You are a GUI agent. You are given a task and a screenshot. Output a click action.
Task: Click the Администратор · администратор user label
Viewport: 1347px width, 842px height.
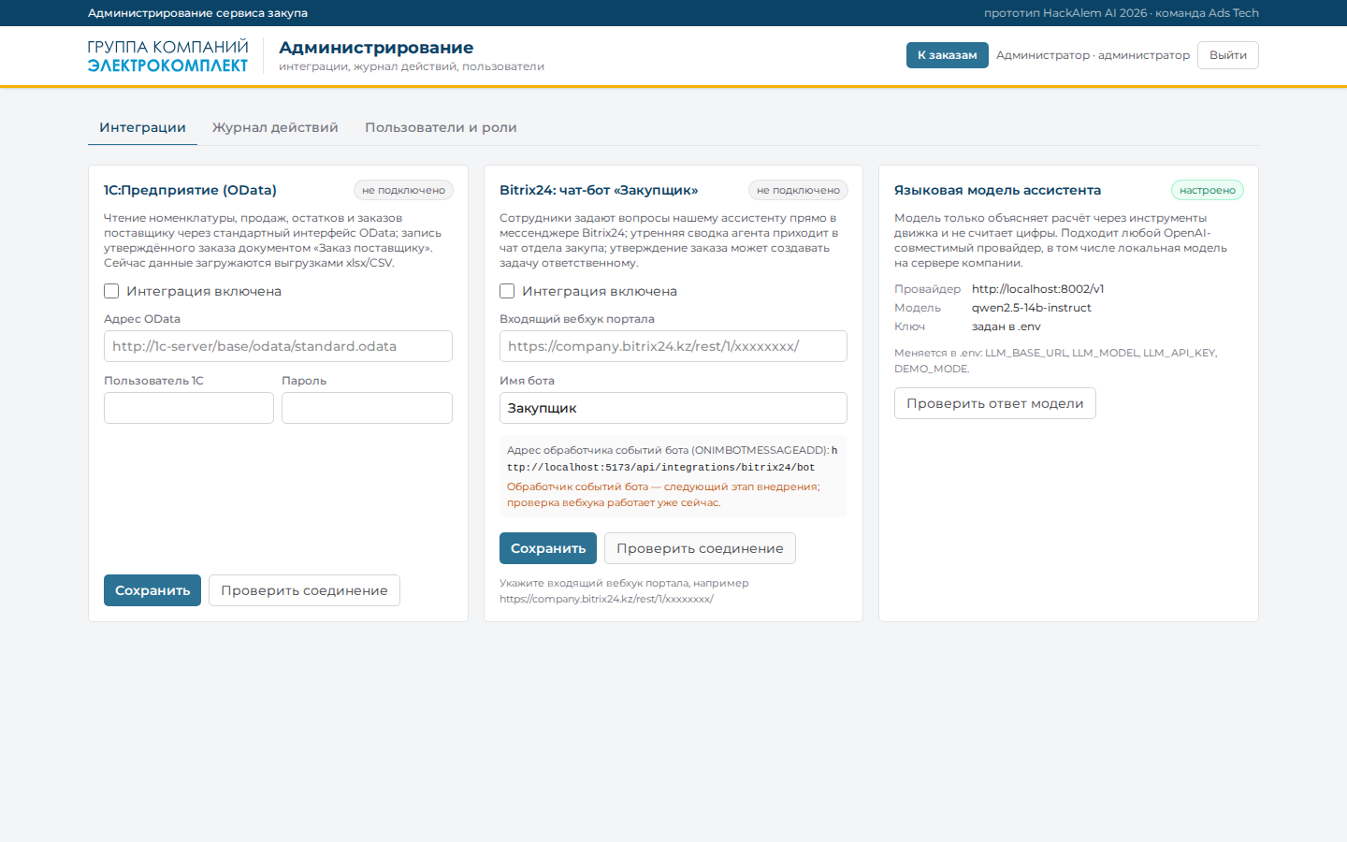[1093, 55]
